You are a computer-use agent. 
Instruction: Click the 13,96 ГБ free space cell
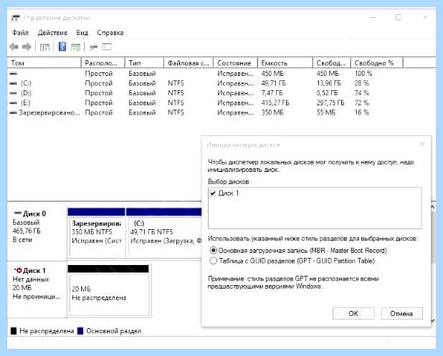click(329, 84)
